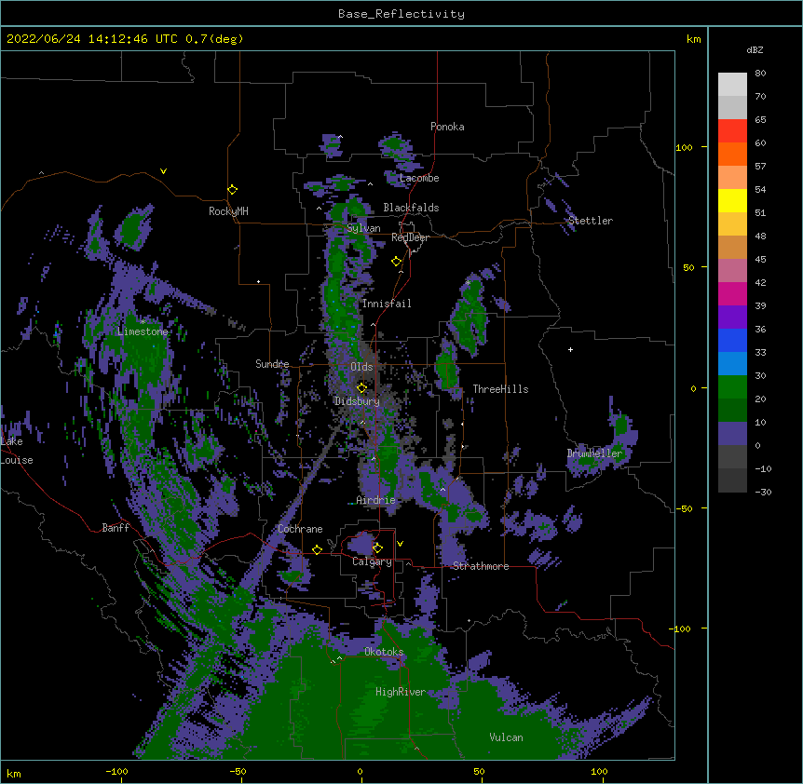Click the yellow V marker northwest of RockyMH
This screenshot has height=784, width=803.
pos(163,171)
